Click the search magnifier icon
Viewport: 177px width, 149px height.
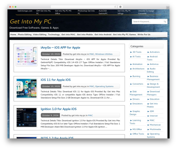[x=165, y=21]
